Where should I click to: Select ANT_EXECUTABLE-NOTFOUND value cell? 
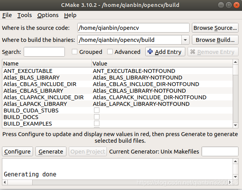134,71
